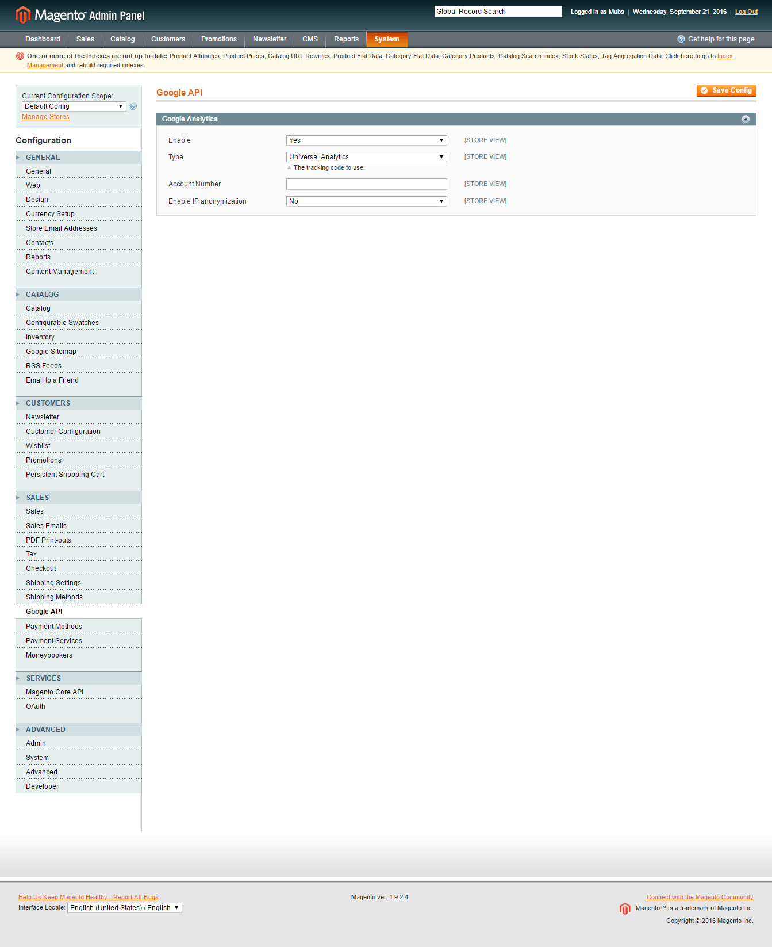772x947 pixels.
Task: Click the Global Record Search field
Action: [498, 12]
